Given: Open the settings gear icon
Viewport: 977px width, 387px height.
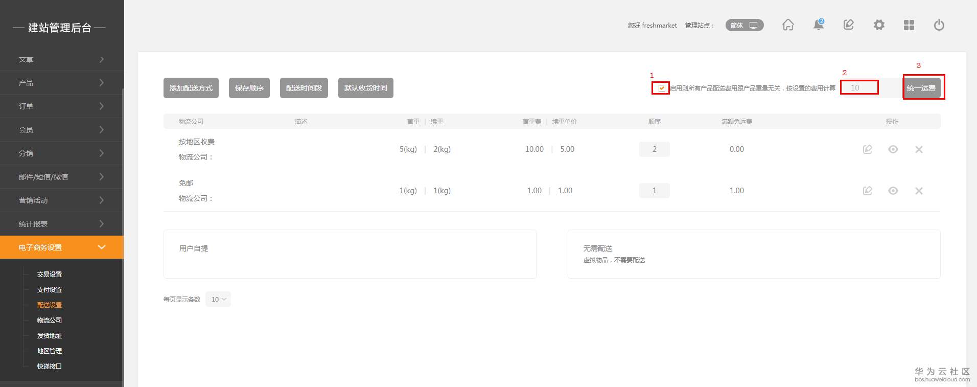Looking at the screenshot, I should tap(879, 25).
